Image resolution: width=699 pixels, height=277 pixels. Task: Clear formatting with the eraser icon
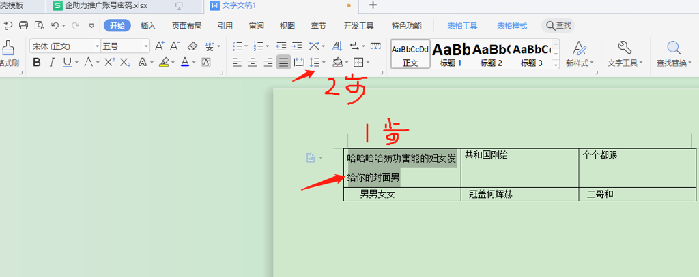point(192,46)
